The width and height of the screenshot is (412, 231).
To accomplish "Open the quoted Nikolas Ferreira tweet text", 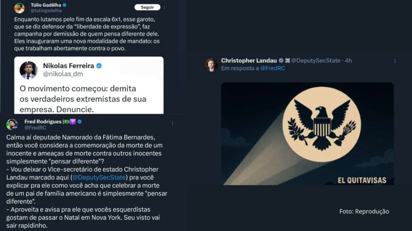I will 83,99.
